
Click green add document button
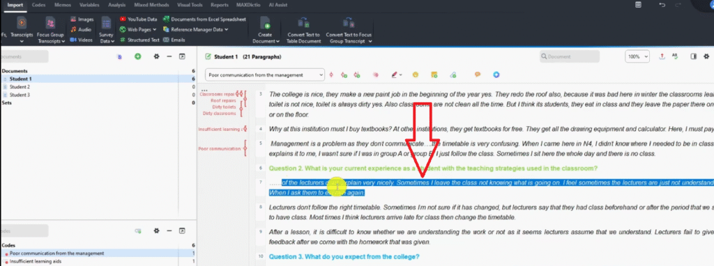click(138, 56)
